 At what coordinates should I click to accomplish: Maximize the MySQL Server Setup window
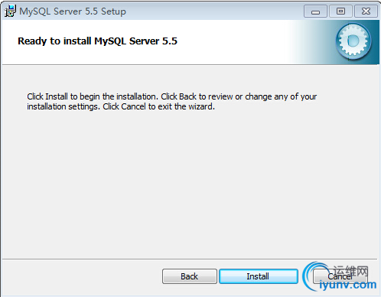click(x=340, y=11)
